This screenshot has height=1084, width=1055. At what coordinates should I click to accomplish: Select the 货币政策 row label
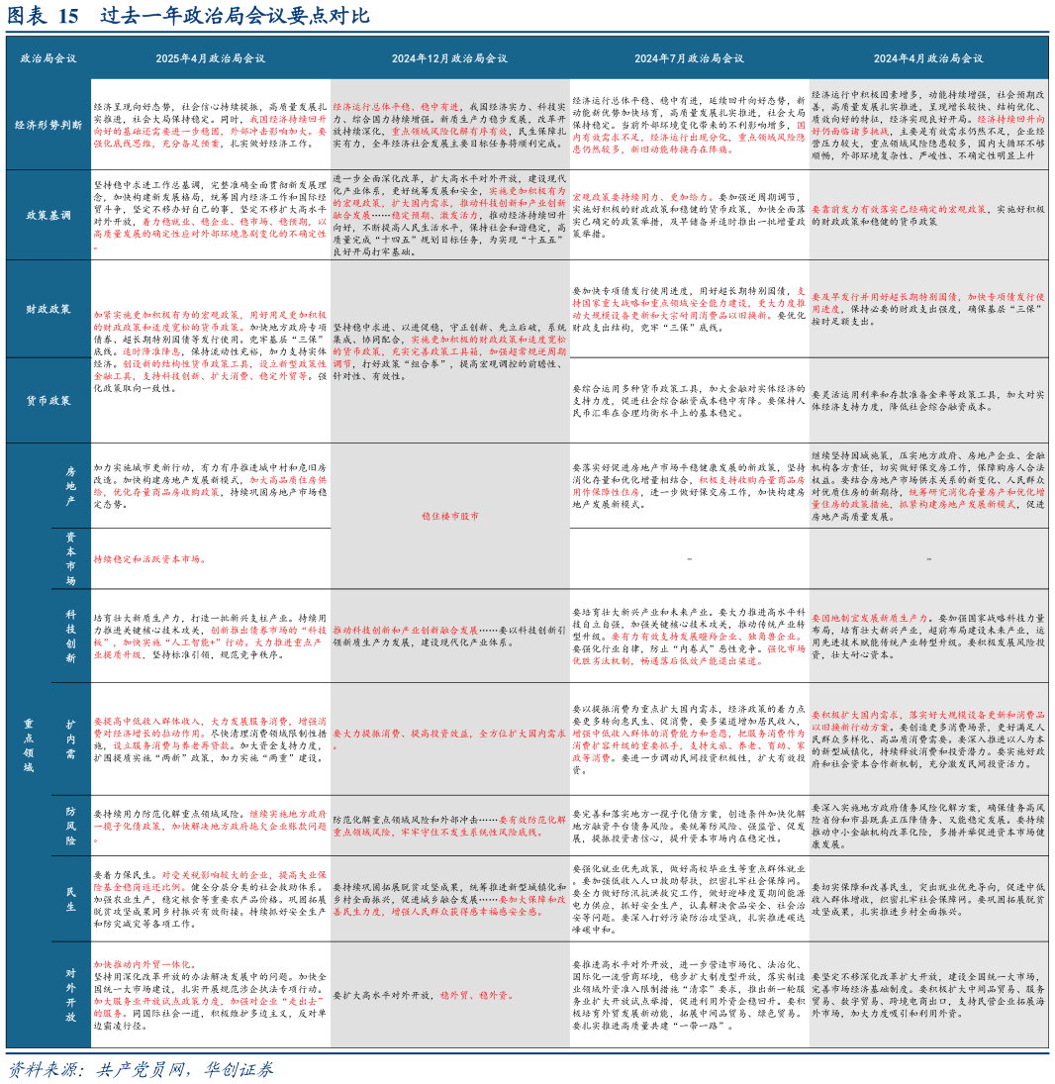(x=48, y=401)
